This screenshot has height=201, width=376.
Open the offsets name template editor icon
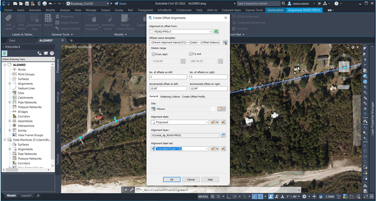(225, 43)
